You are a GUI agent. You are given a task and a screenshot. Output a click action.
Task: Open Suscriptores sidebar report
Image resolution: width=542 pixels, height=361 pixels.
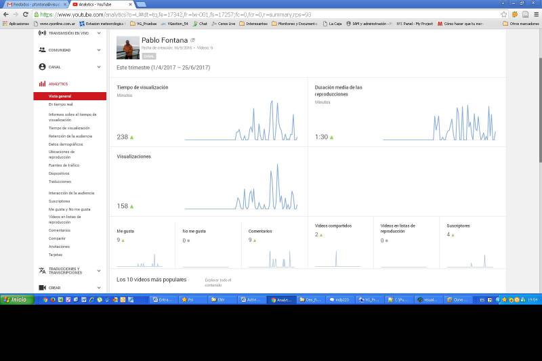point(59,201)
